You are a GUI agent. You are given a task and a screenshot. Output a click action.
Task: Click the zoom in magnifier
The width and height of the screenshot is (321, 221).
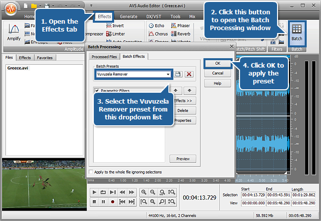tap(144, 192)
